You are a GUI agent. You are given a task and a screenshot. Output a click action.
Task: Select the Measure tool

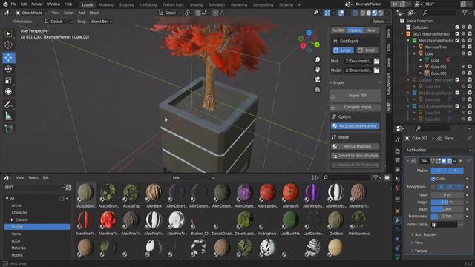[x=8, y=116]
